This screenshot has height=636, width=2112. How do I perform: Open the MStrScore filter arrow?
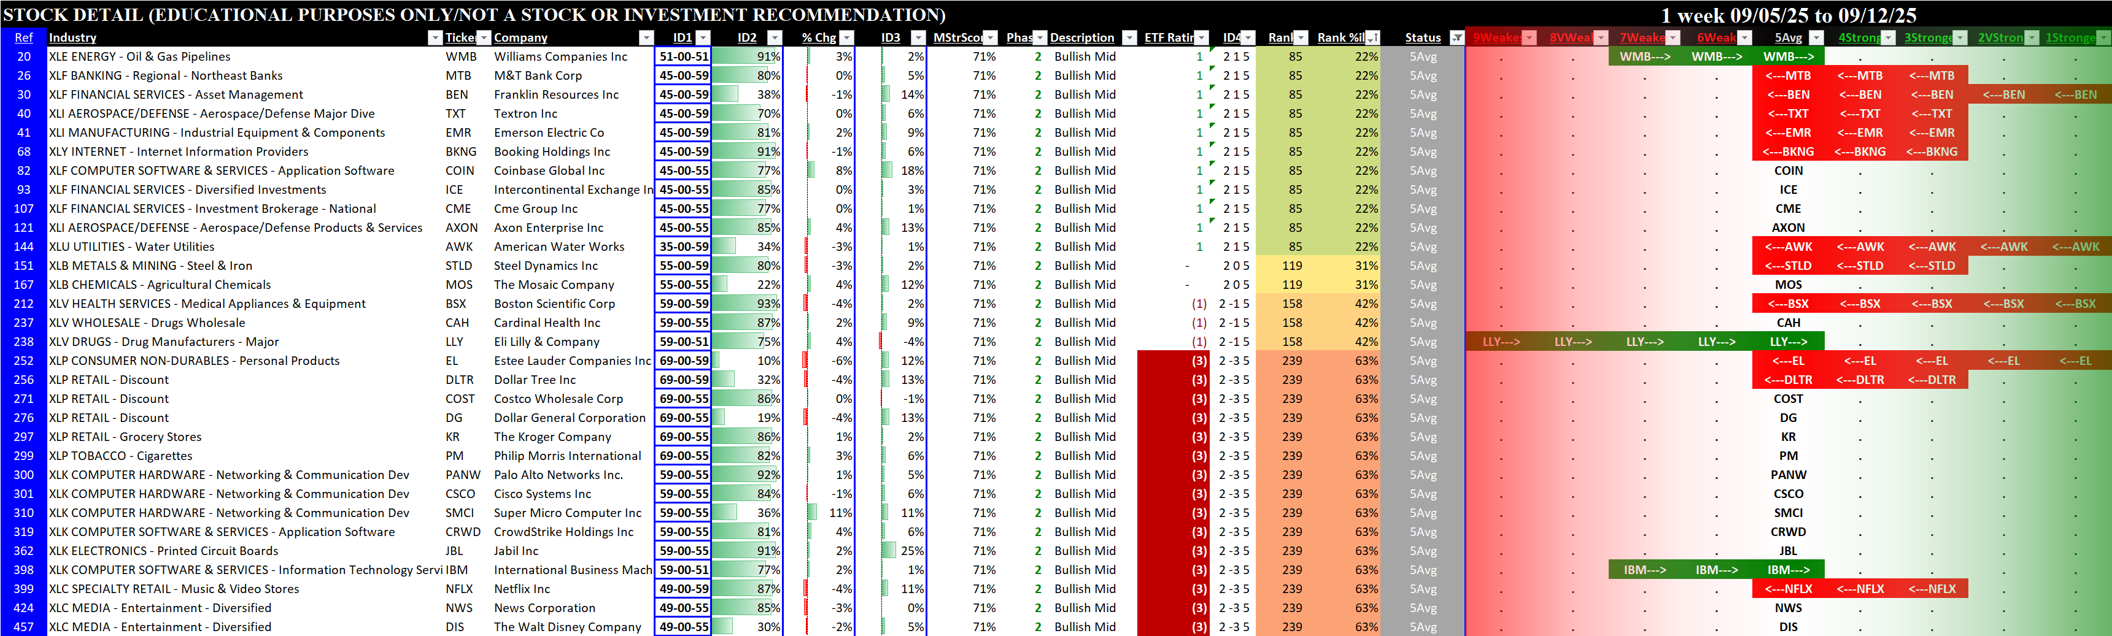click(x=991, y=37)
